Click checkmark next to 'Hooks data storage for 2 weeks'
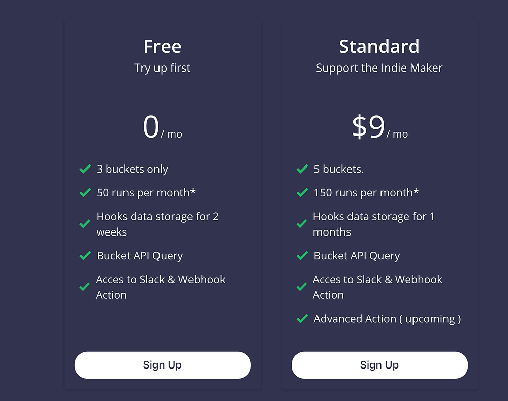Screen dimensions: 508x401 click(85, 224)
